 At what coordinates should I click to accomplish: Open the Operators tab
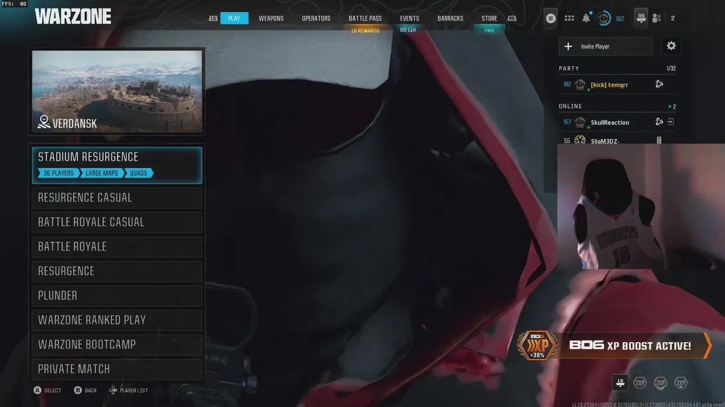pyautogui.click(x=316, y=18)
